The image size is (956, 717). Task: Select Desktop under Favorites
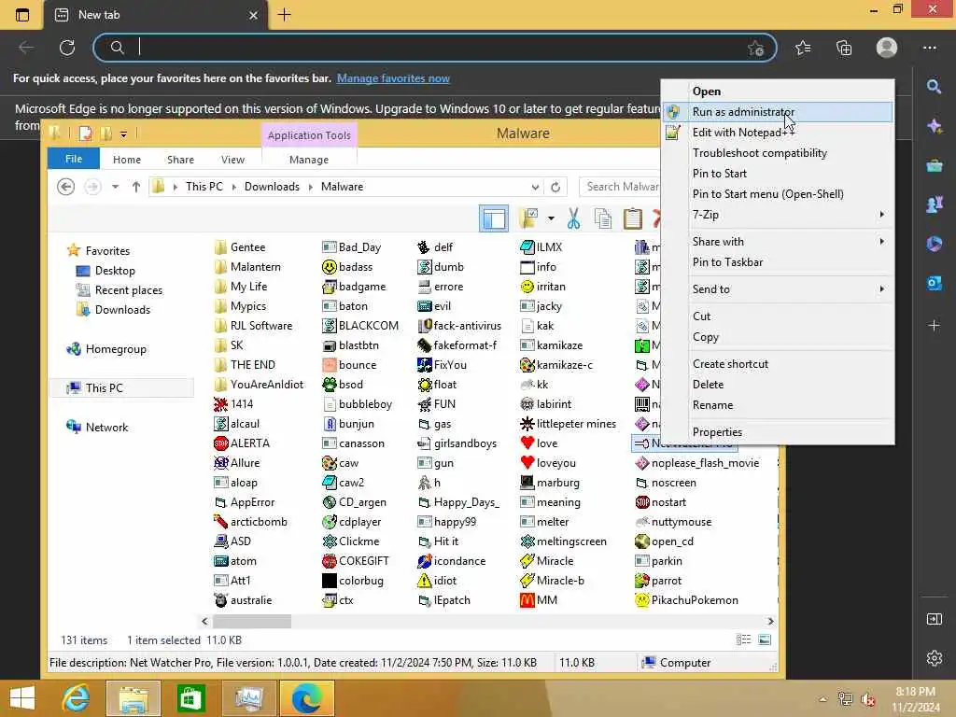coord(115,271)
